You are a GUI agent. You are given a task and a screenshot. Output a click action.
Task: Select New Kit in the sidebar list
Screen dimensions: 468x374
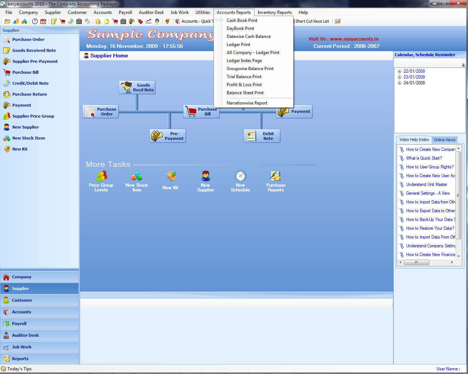(20, 149)
